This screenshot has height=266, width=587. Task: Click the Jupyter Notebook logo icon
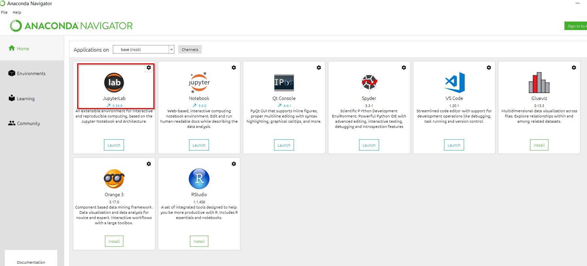199,83
